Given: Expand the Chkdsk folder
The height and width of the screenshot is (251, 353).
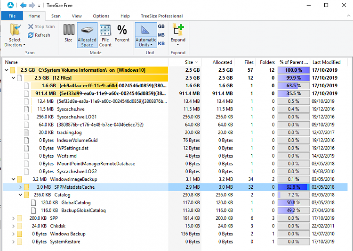Looking at the screenshot, I should pos(13,226).
